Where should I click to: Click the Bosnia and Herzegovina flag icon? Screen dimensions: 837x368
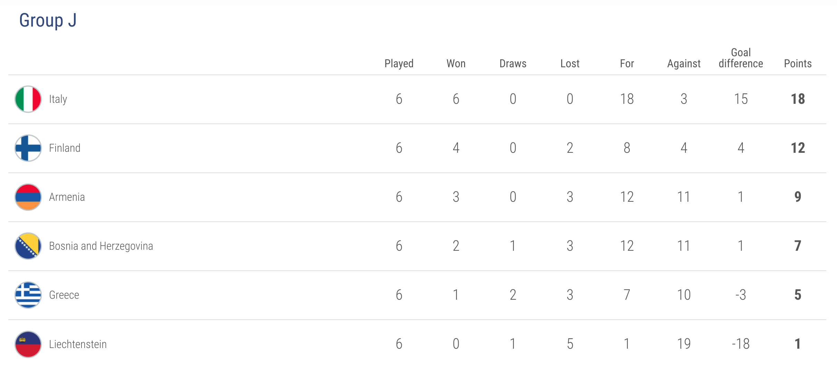point(28,246)
